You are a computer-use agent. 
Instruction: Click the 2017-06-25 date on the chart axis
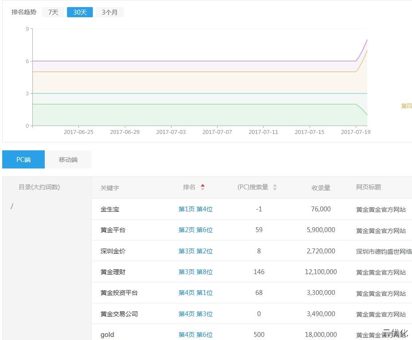[x=78, y=132]
